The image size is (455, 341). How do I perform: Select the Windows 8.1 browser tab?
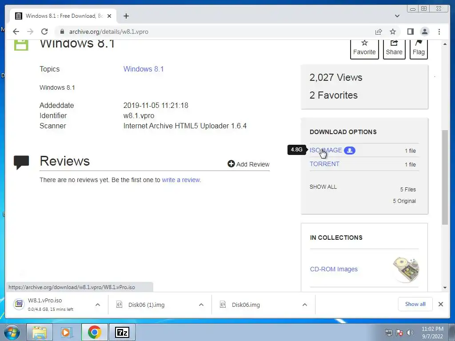pos(63,16)
